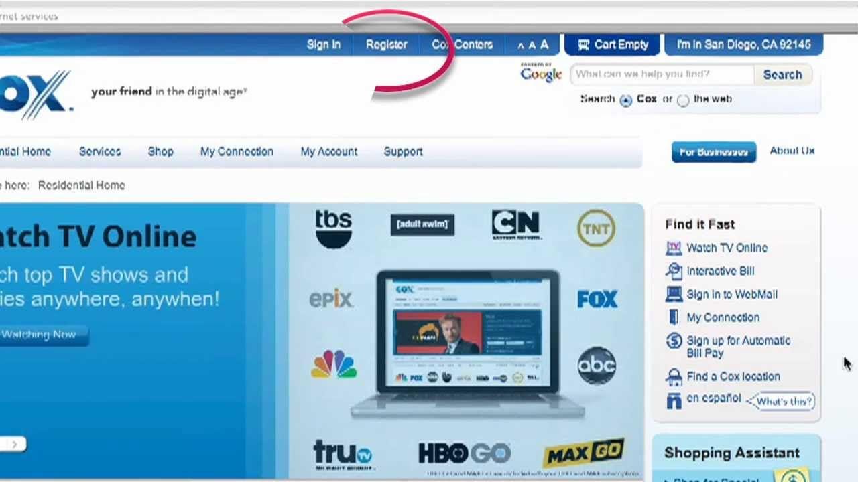Select the web search radio button
This screenshot has height=482, width=858.
[x=683, y=100]
